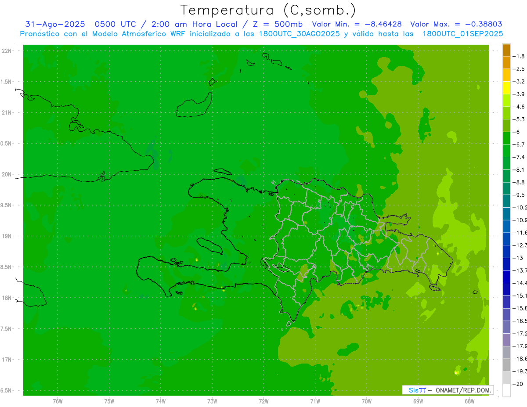
Task: Click the '69W' longitude axis label
Action: [x=418, y=401]
